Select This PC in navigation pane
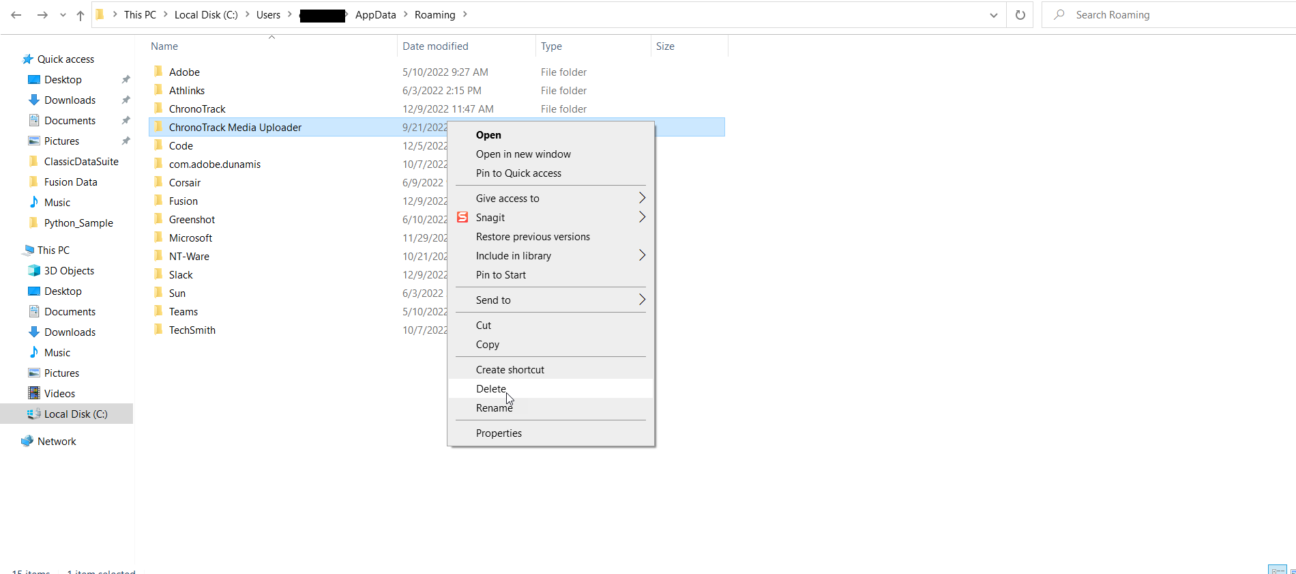This screenshot has width=1296, height=574. click(53, 250)
